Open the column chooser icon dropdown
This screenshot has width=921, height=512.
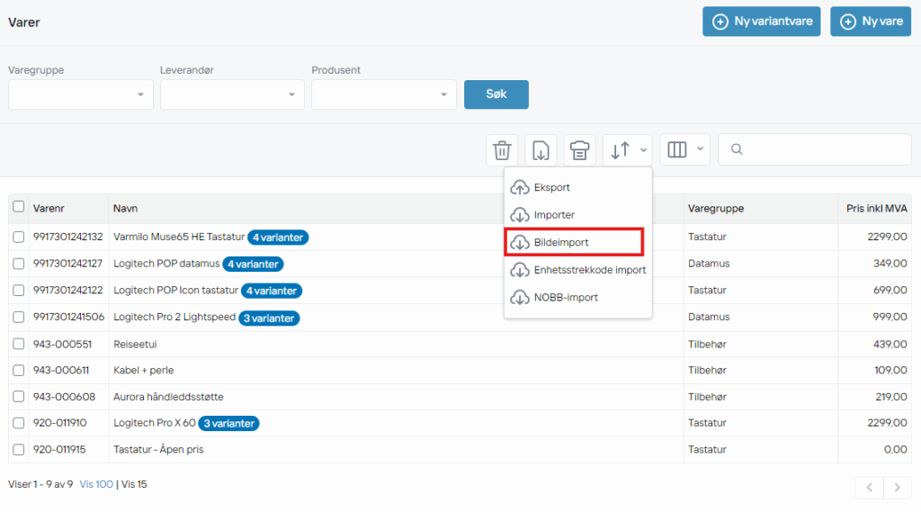click(684, 150)
